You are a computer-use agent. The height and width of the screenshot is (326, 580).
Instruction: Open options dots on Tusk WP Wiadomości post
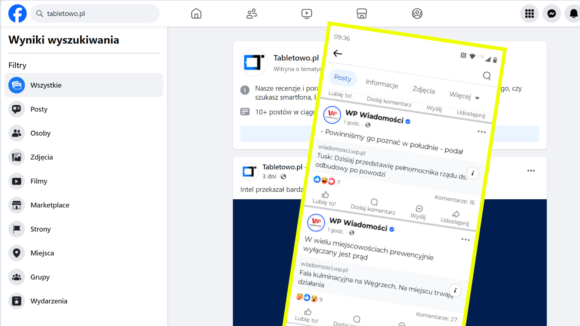click(x=482, y=132)
